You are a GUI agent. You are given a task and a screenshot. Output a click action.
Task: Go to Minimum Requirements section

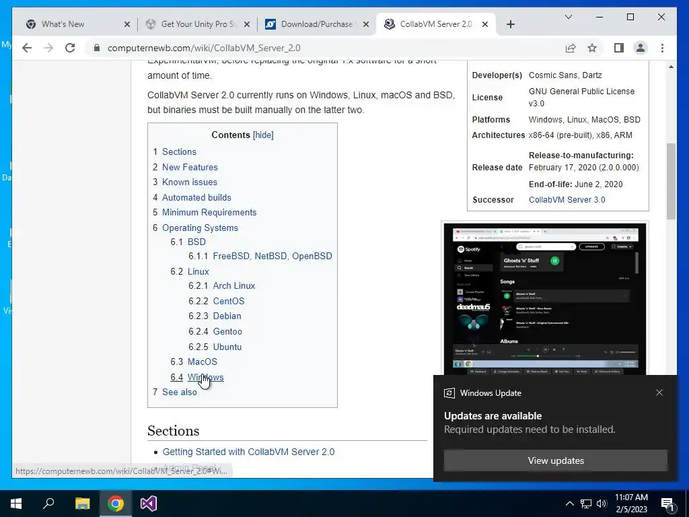click(x=209, y=212)
